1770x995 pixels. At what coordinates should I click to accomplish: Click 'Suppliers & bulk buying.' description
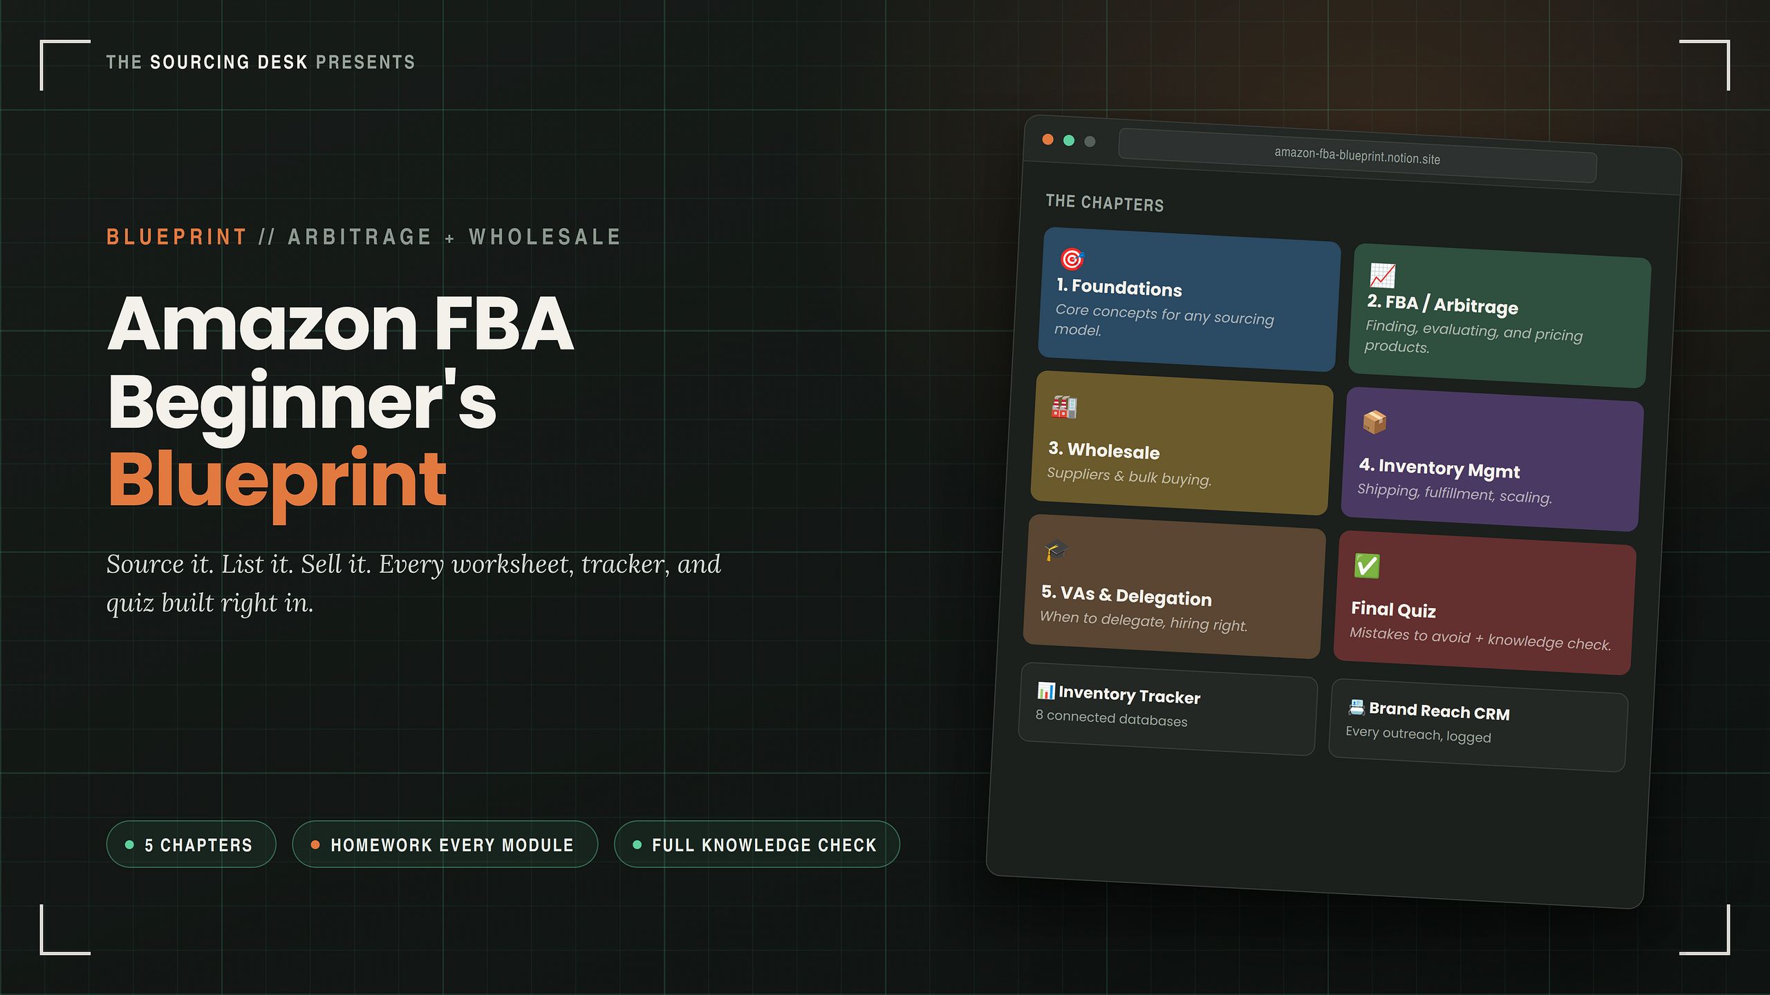point(1129,477)
